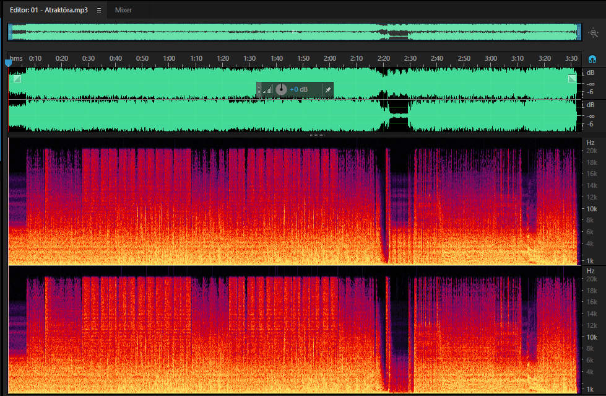This screenshot has width=606, height=396.
Task: Click the 1k label on the lower spectrogram
Action: 590,389
